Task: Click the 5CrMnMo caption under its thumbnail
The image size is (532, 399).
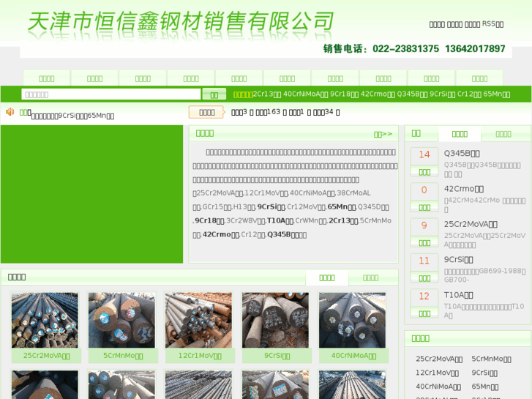Action: pos(123,356)
